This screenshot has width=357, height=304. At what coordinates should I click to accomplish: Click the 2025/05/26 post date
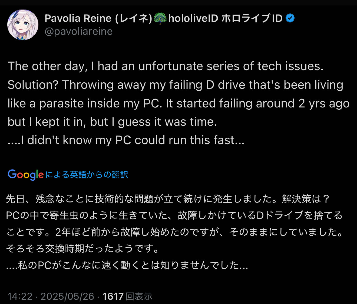[x=67, y=296]
